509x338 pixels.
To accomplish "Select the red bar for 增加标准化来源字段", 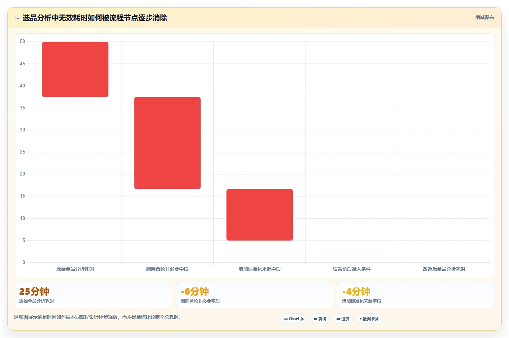I will pyautogui.click(x=260, y=215).
